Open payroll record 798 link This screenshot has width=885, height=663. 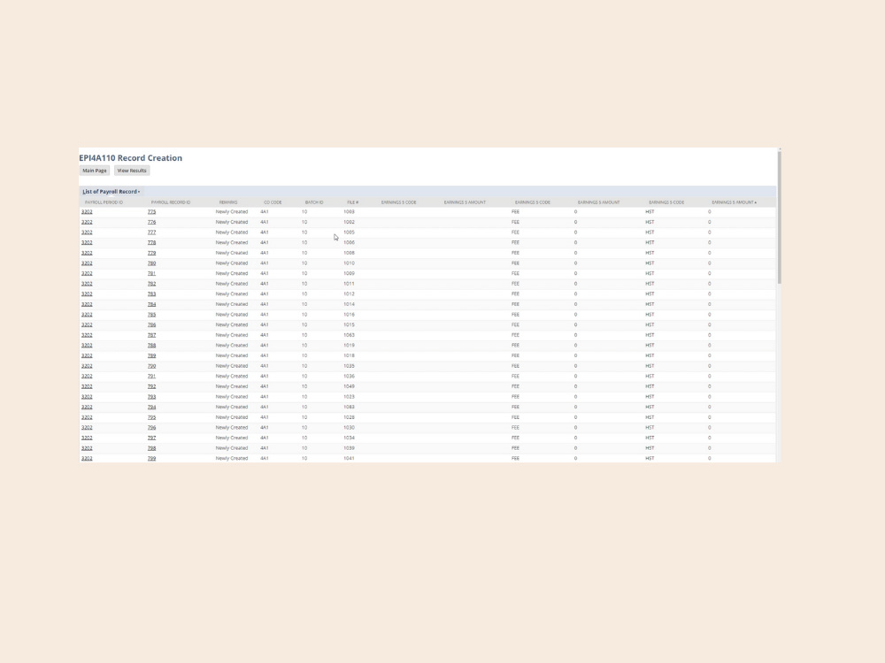pos(152,448)
